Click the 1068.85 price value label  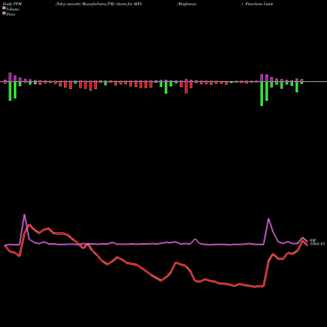click(317, 244)
